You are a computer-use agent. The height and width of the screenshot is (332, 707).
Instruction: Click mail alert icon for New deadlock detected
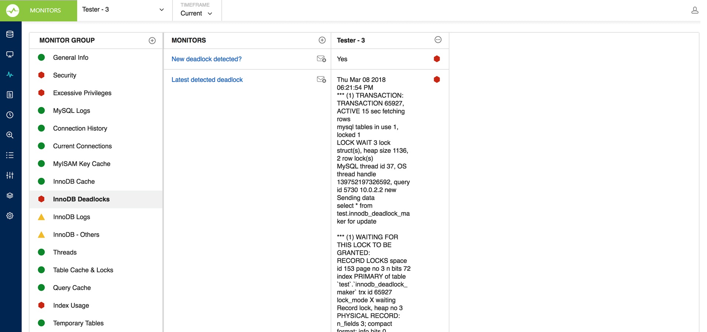[x=321, y=59]
